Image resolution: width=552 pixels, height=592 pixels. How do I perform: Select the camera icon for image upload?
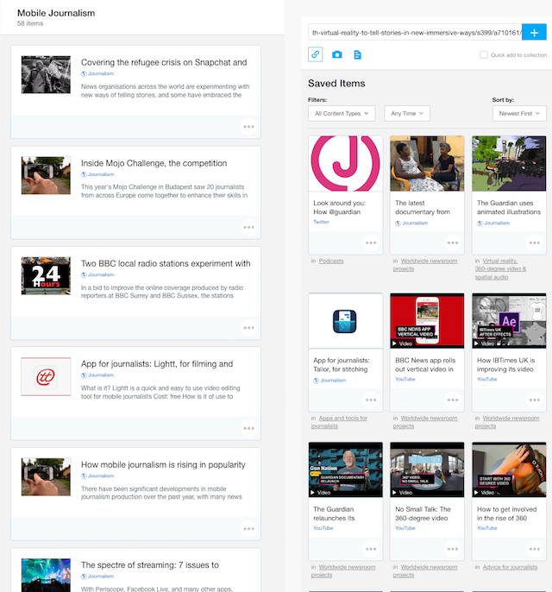(x=336, y=54)
